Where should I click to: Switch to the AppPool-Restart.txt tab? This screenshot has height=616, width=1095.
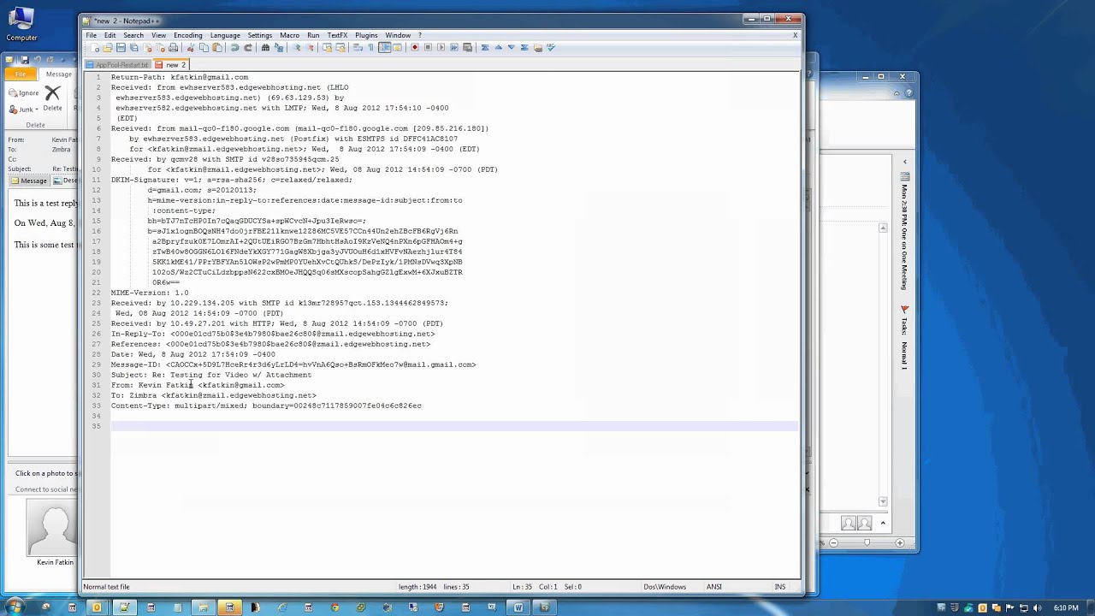pyautogui.click(x=117, y=65)
